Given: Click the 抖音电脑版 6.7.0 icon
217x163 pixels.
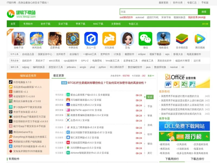Looking at the screenshot, I should (11, 82).
